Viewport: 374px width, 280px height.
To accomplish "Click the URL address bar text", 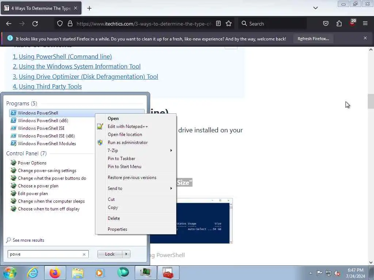I will tap(144, 24).
